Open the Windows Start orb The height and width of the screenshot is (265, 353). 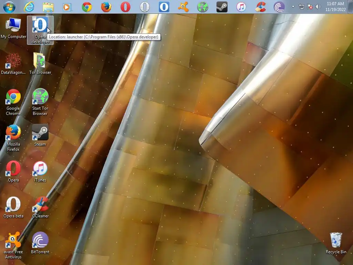(9, 7)
